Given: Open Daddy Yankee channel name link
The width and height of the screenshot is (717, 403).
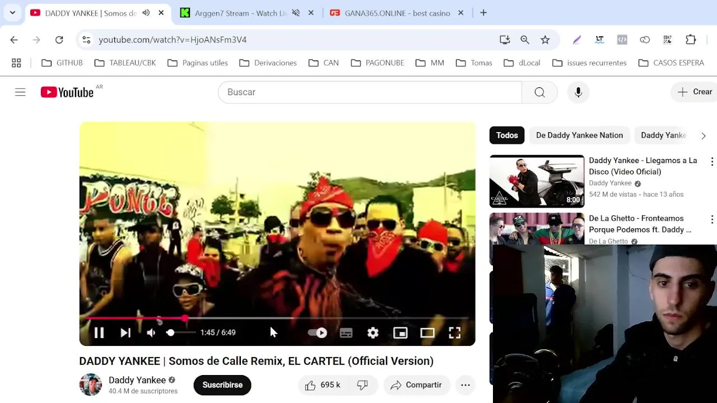Looking at the screenshot, I should tap(137, 380).
